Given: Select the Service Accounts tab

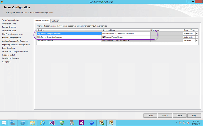Looking at the screenshot, I should point(42,21).
